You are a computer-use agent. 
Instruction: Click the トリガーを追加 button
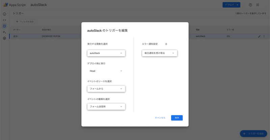click(x=253, y=134)
